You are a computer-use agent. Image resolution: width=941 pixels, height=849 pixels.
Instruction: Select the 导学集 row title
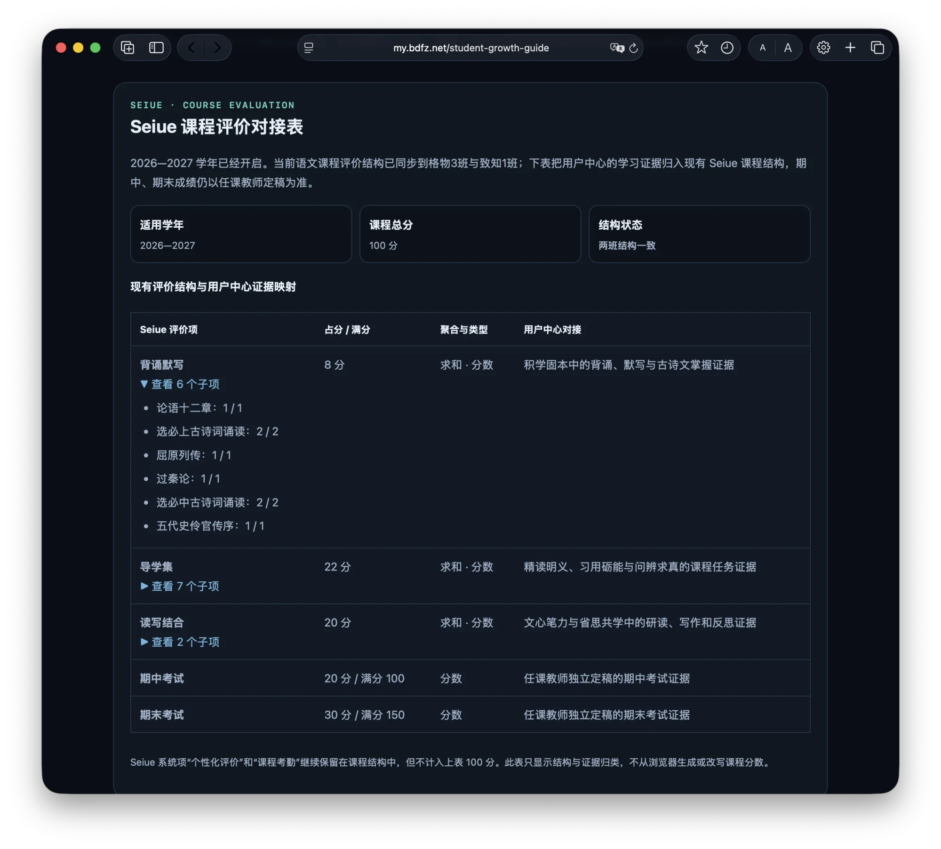click(156, 566)
